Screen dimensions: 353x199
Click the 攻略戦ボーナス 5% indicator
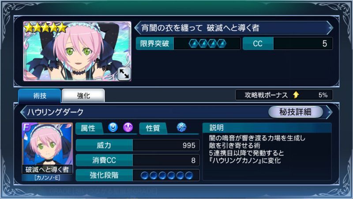click(284, 95)
